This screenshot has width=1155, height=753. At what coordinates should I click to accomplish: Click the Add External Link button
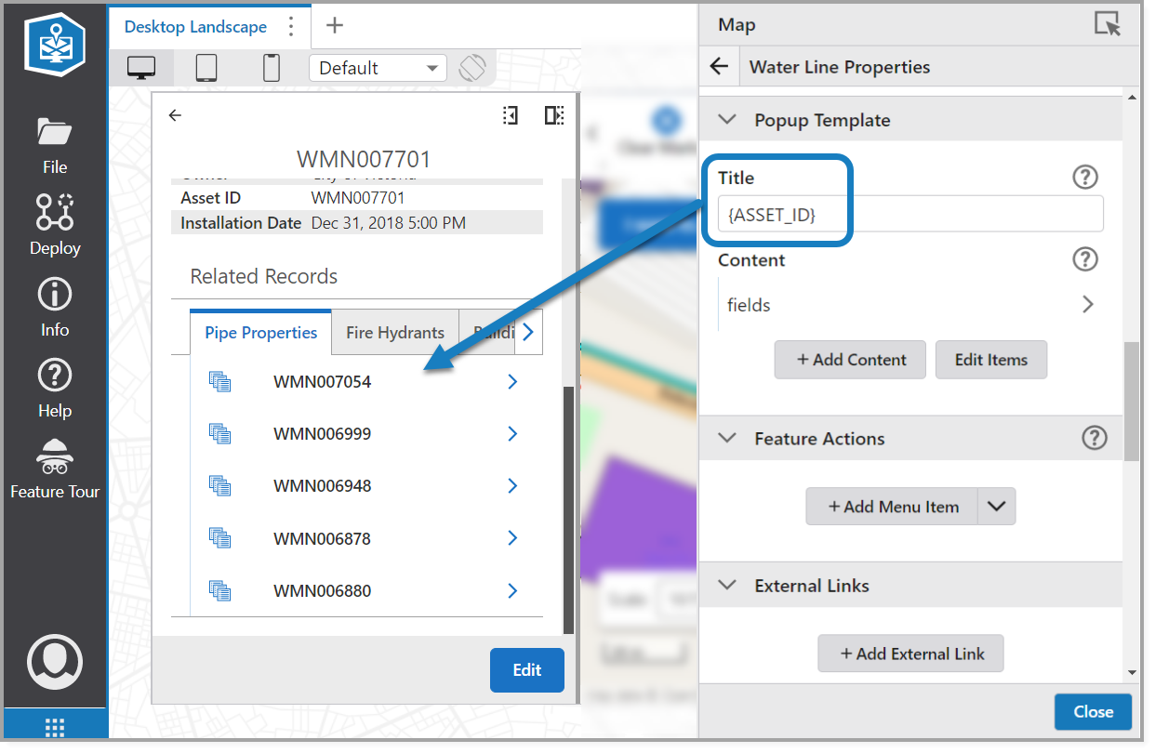click(911, 654)
